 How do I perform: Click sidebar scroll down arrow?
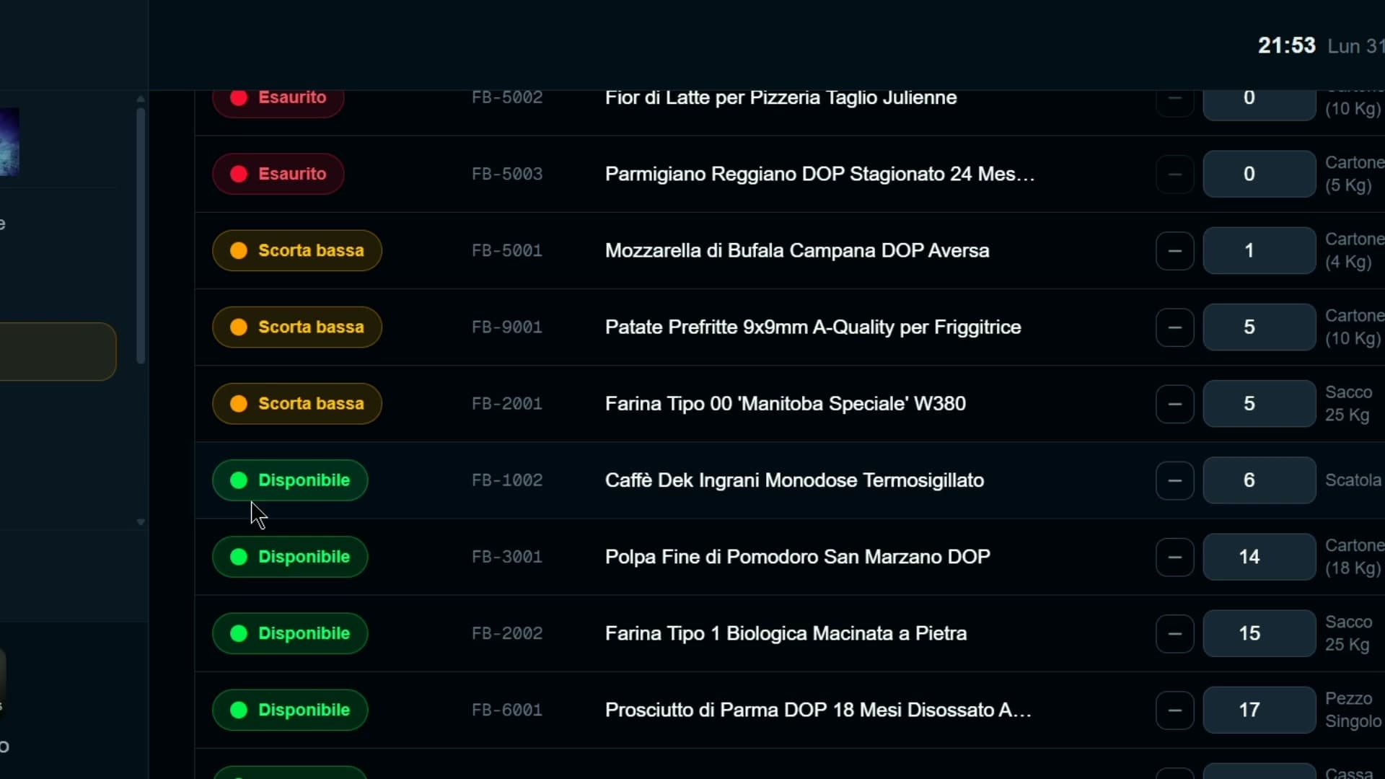pyautogui.click(x=141, y=521)
